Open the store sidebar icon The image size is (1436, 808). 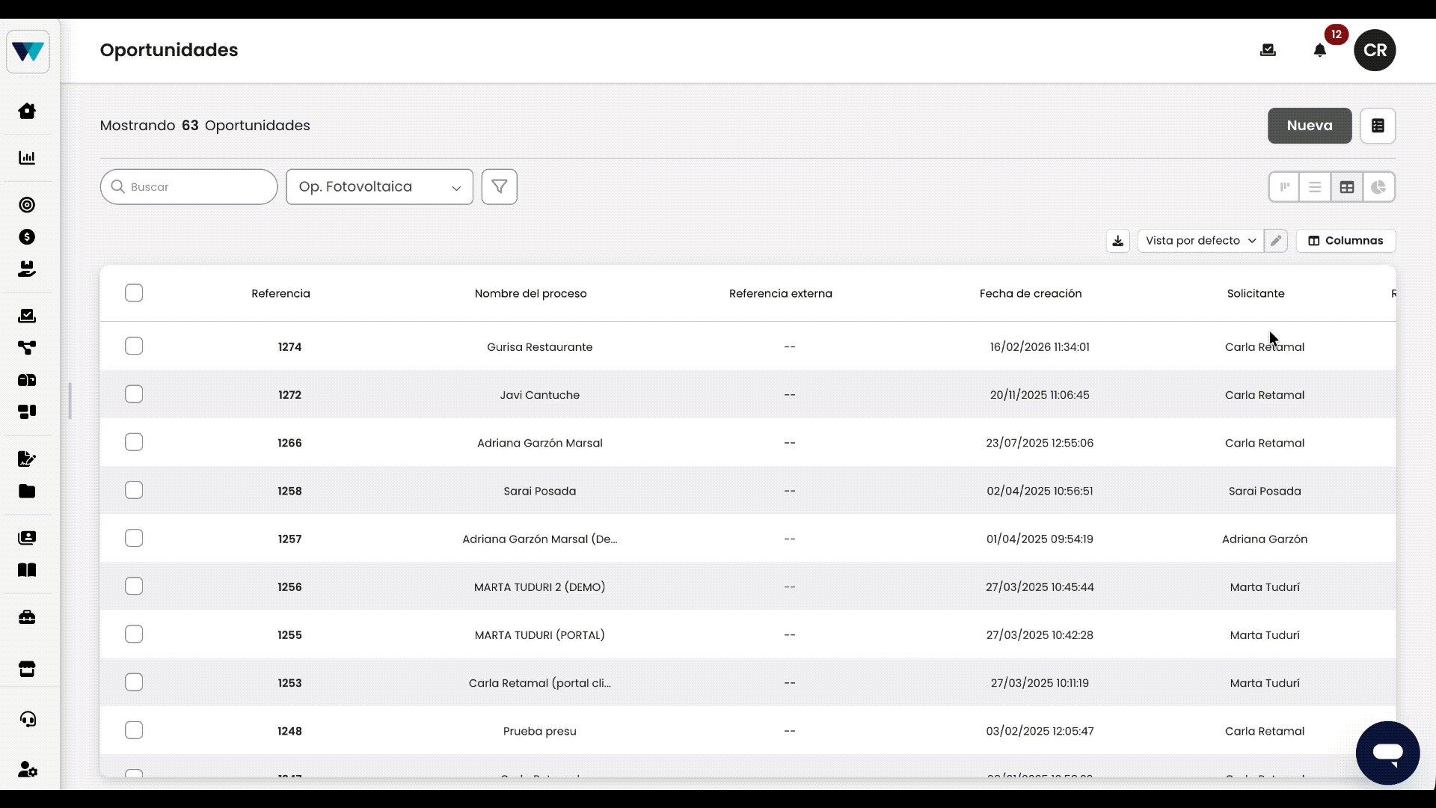(x=27, y=670)
